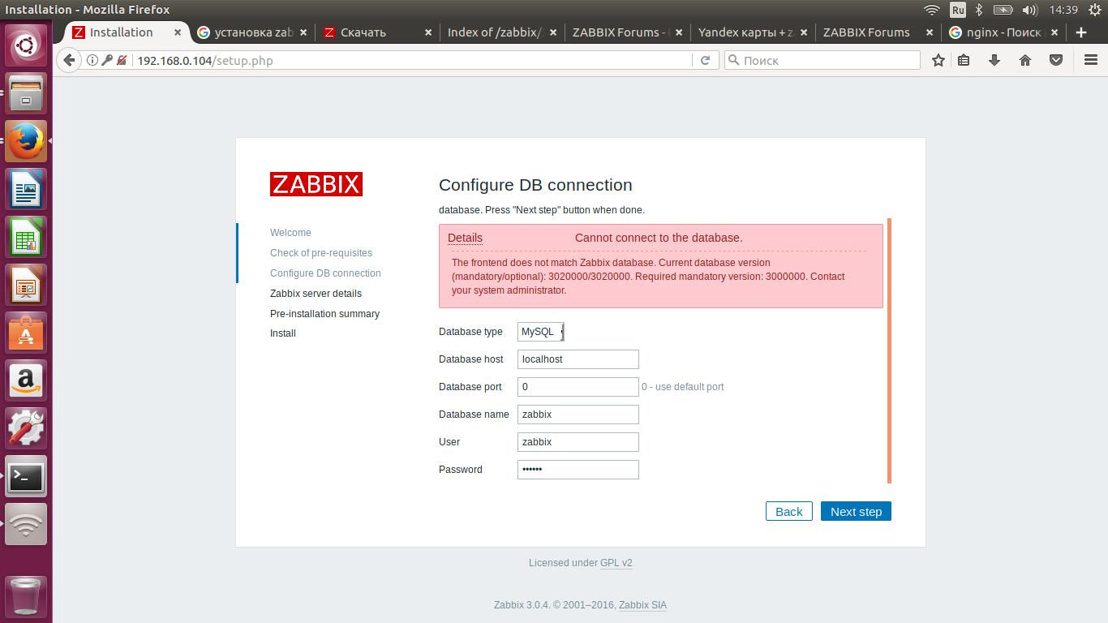Open the Zabbix SIA link
Image resolution: width=1108 pixels, height=623 pixels.
(x=642, y=605)
